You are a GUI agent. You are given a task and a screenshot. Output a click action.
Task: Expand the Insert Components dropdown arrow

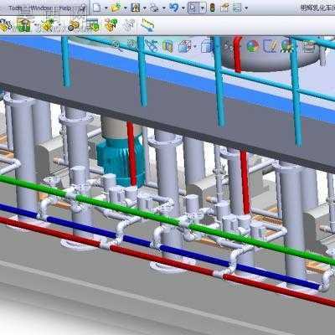coord(36,25)
